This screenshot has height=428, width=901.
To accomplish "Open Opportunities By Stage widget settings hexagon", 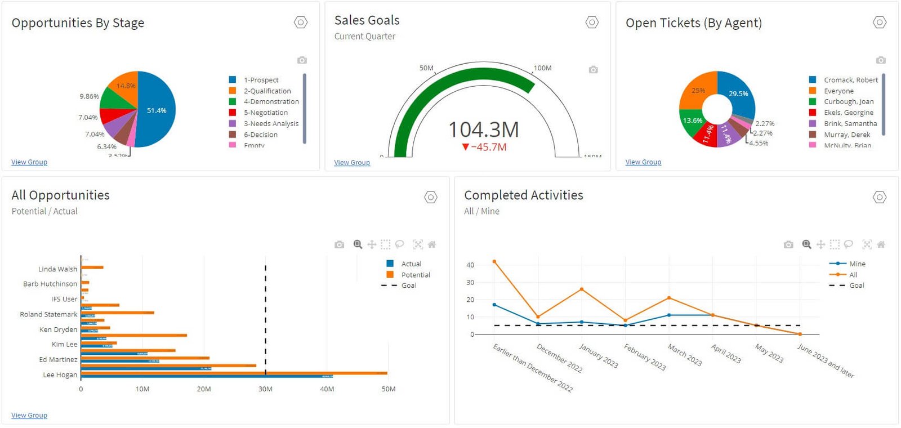I will pyautogui.click(x=301, y=23).
